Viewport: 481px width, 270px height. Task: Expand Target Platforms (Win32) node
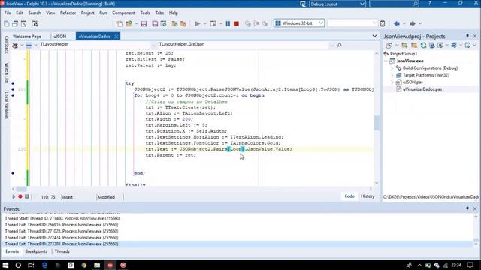tap(392, 75)
